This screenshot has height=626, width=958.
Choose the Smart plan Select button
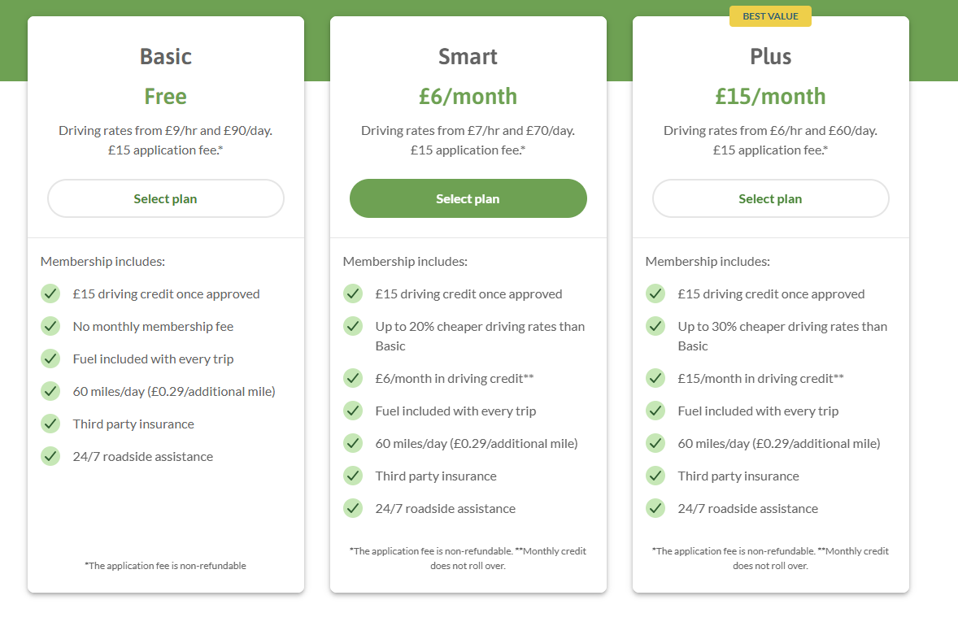tap(468, 198)
